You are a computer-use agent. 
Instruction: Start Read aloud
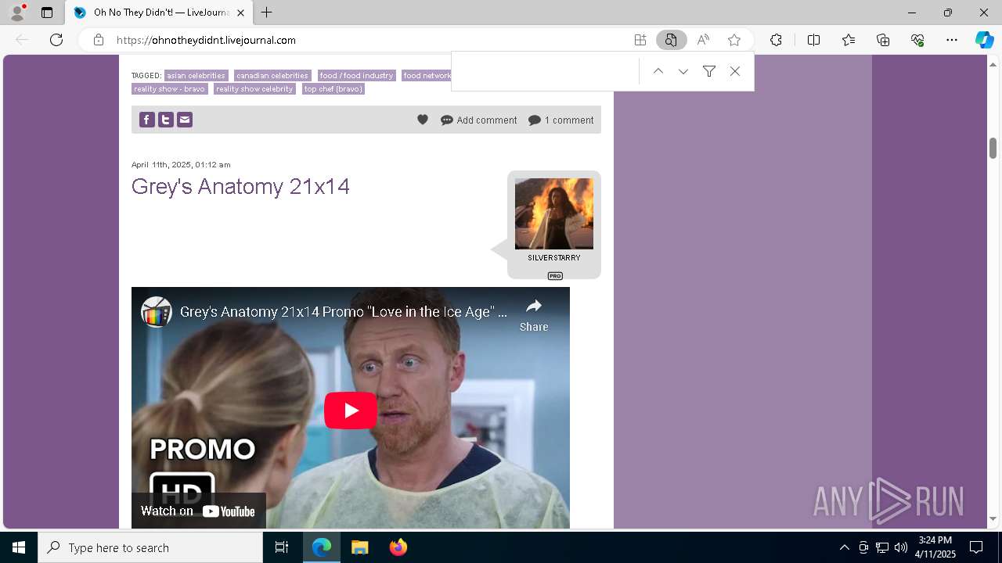(703, 40)
